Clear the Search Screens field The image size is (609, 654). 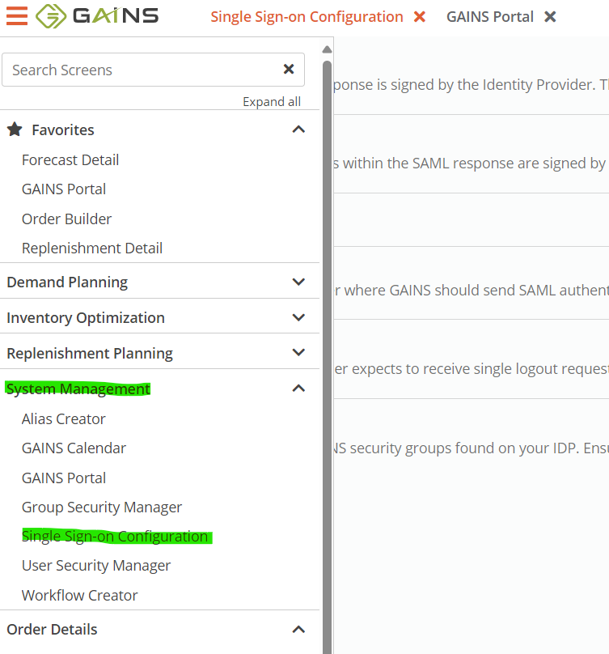(x=289, y=70)
